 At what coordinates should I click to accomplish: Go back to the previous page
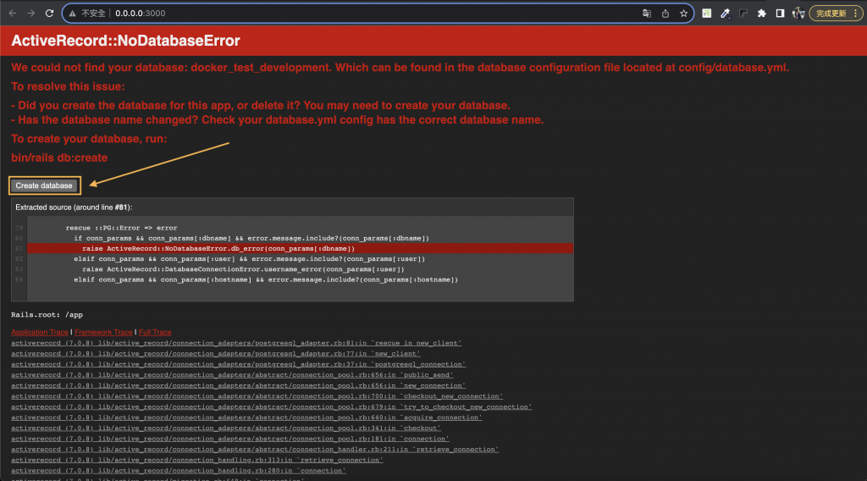tap(12, 14)
